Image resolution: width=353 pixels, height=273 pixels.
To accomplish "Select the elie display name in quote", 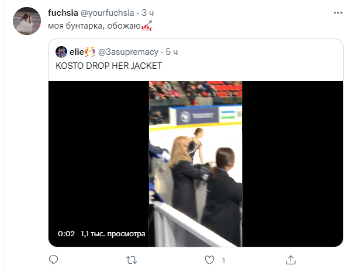I will 76,51.
